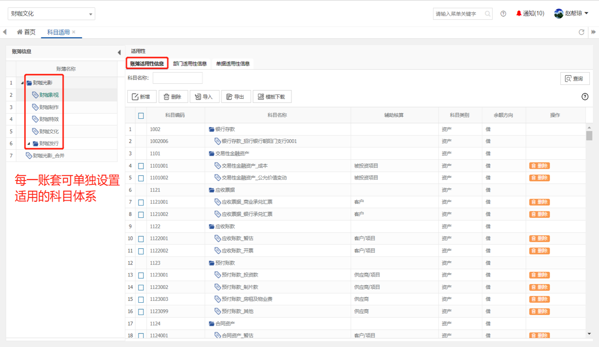Click the notification bell icon

click(x=519, y=13)
